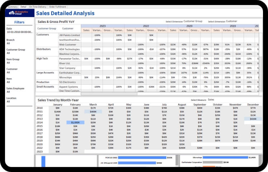
Task: Open the Sales Employee filter
Action: (x=8, y=92)
